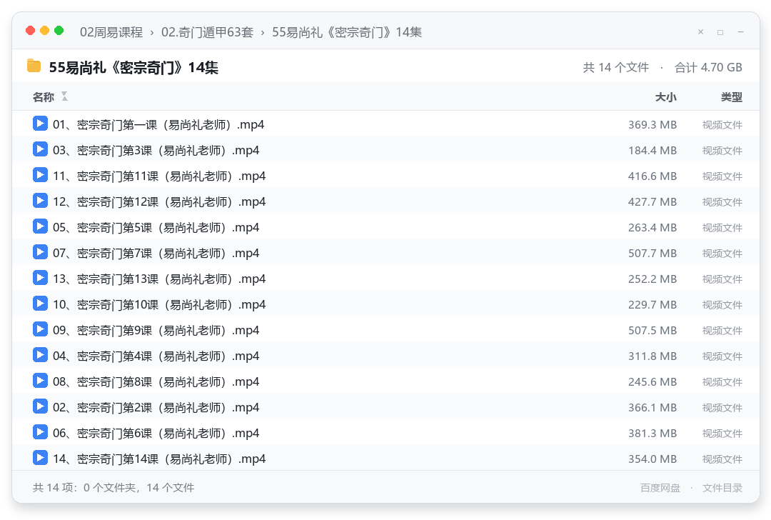
Task: Click video icon for 04、密宗奇门第4课 file
Action: (x=40, y=355)
